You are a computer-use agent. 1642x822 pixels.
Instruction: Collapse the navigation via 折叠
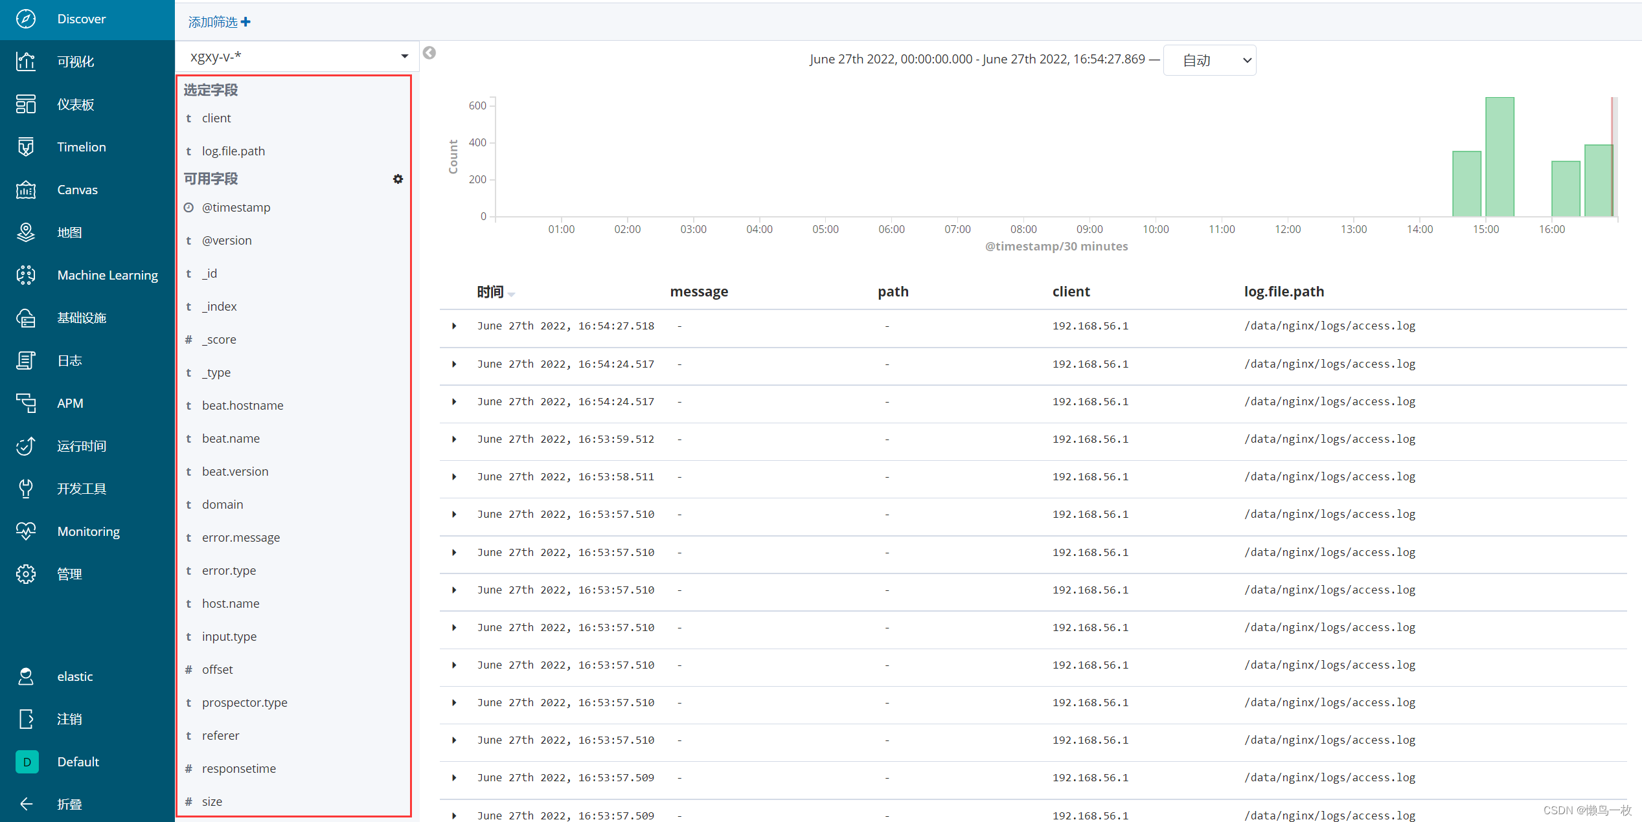[x=69, y=804]
